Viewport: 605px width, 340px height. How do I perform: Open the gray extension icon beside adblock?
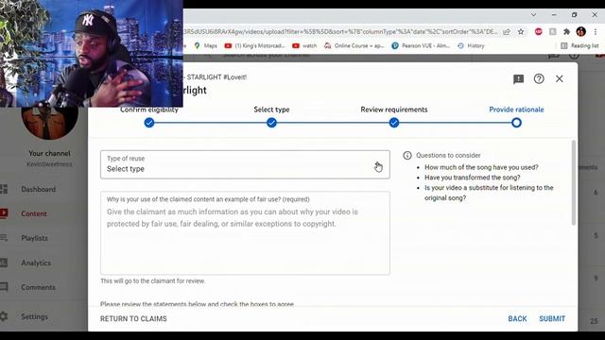pos(552,31)
